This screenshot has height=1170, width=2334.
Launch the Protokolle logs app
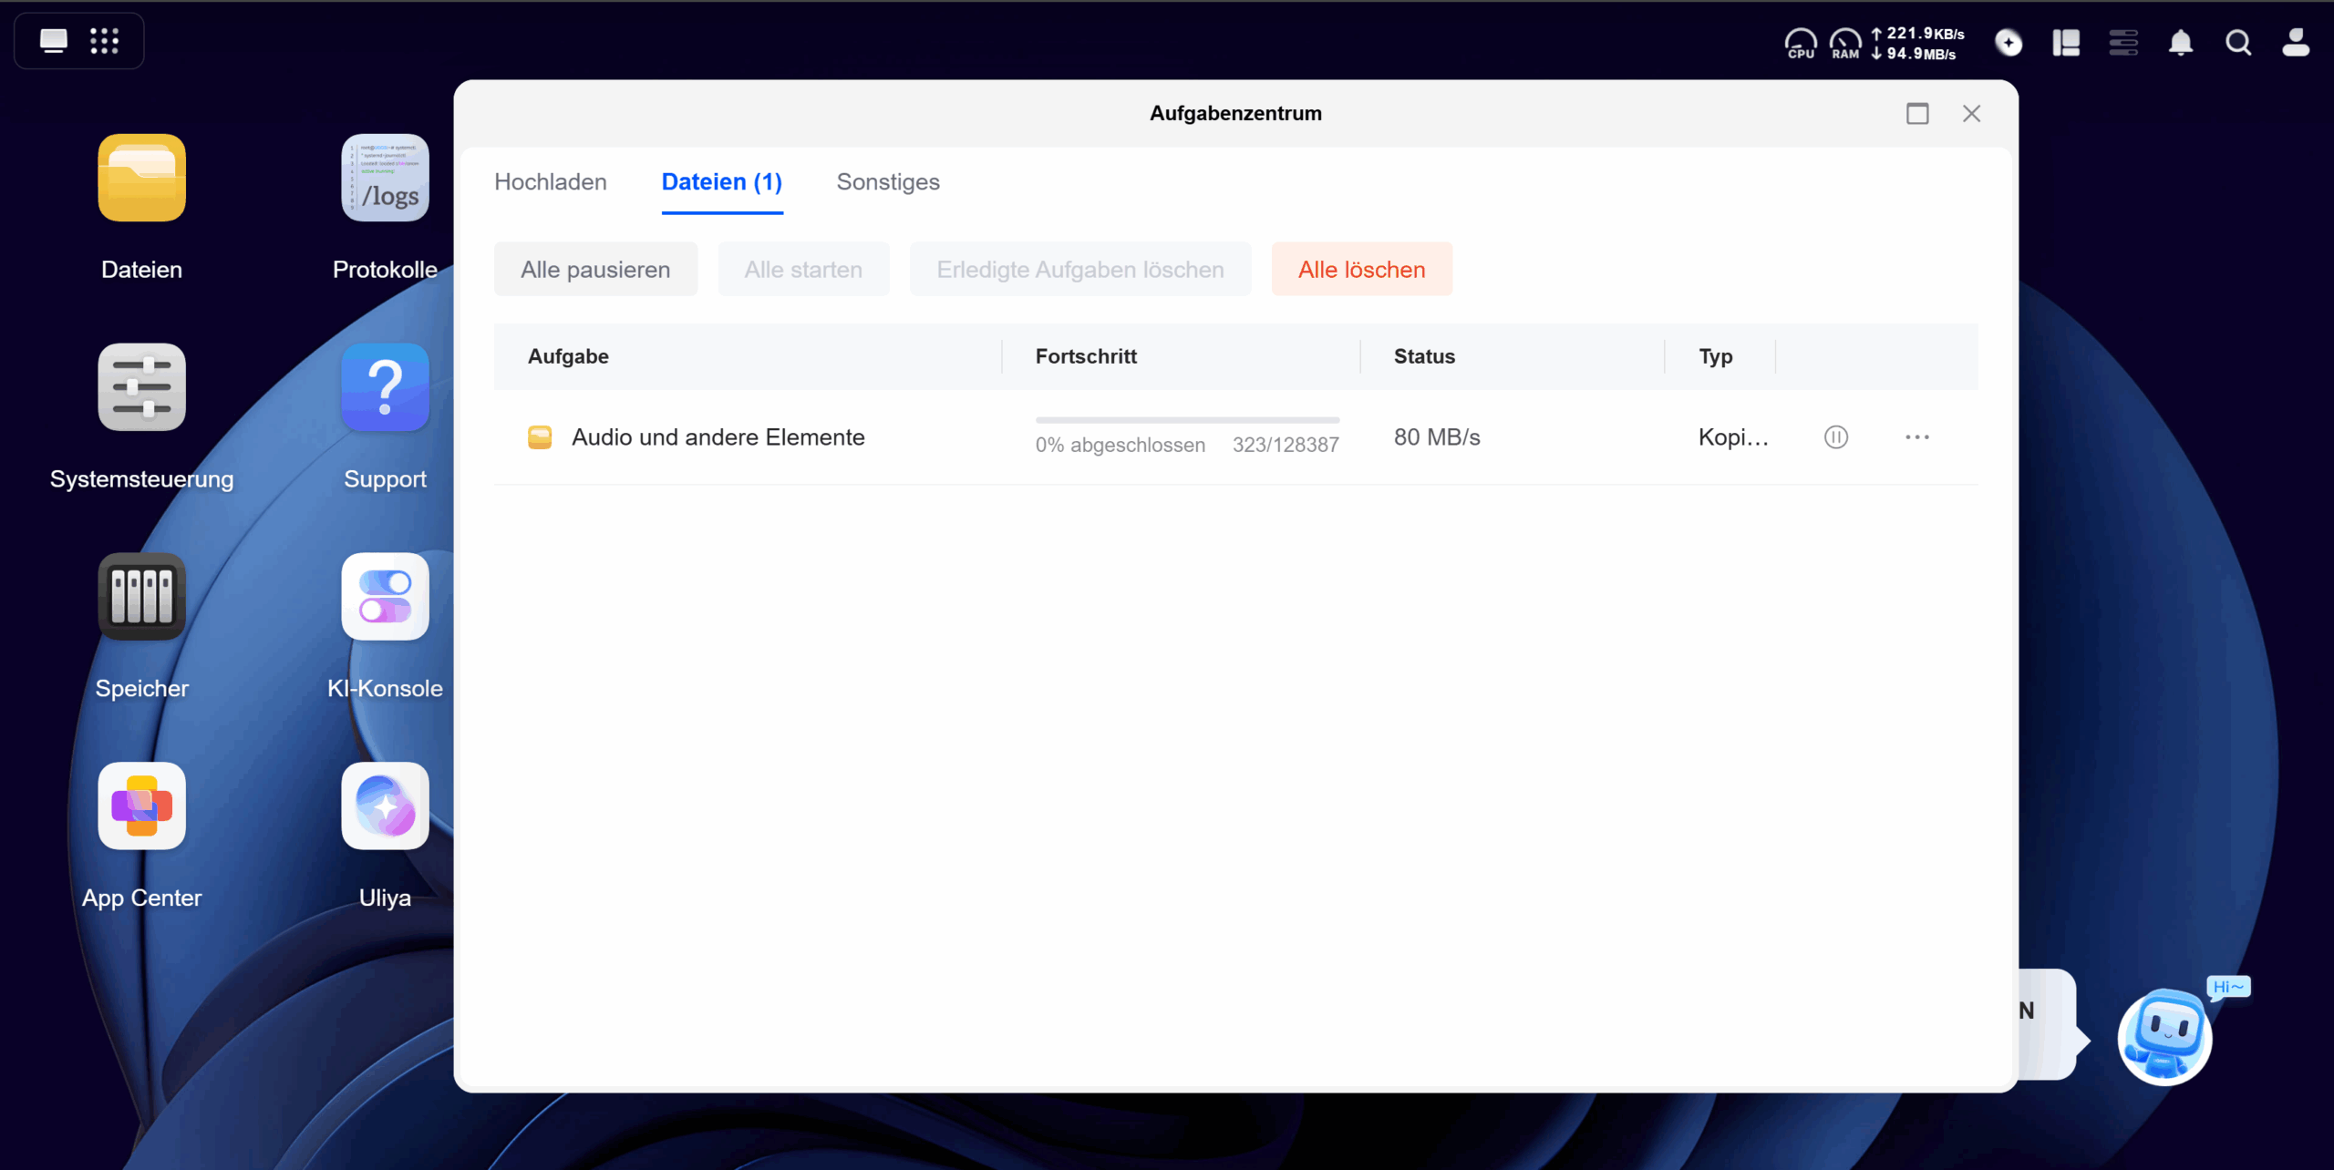(x=385, y=179)
